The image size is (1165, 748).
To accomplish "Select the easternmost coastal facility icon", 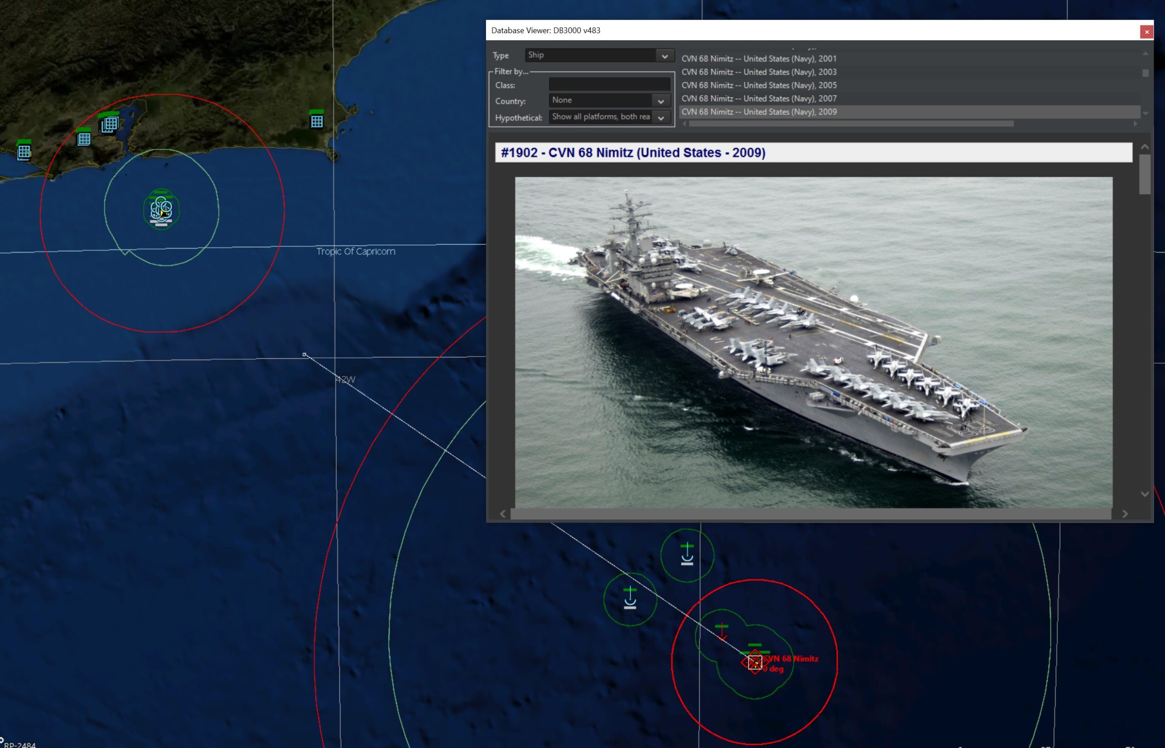I will [316, 120].
